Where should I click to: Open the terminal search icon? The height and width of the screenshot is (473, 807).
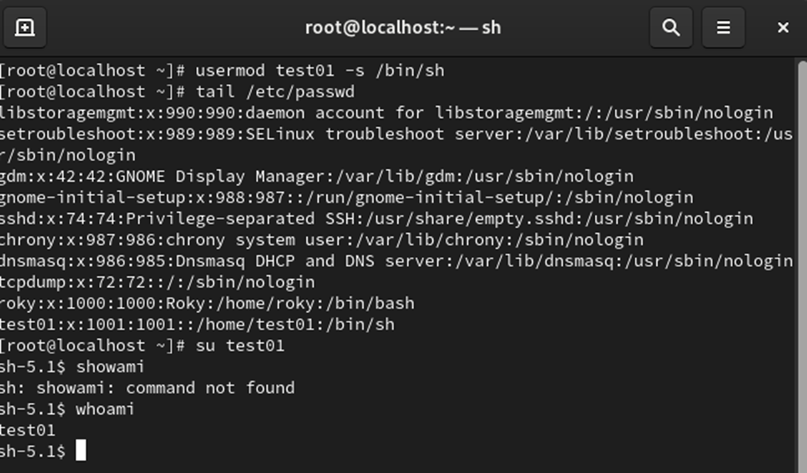tap(671, 28)
